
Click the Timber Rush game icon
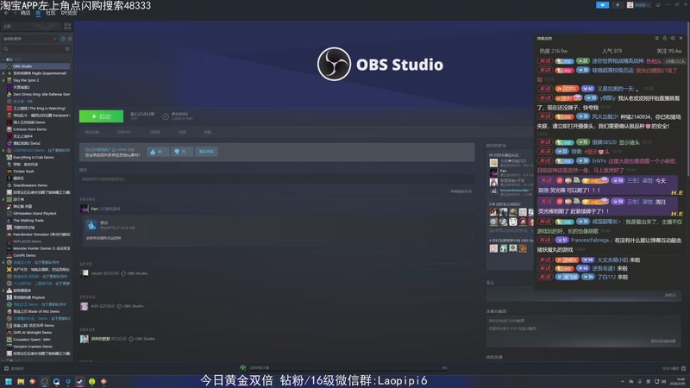click(x=9, y=171)
